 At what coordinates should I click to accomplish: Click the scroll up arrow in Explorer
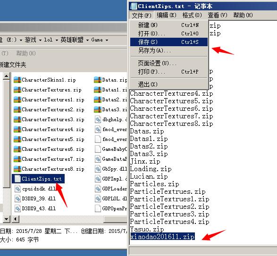[6, 76]
